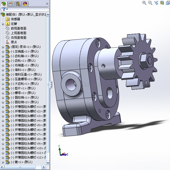Viewport: 170px width, 170px height.
Task: Expand the 泵体<1> component node
Action: click(3, 47)
